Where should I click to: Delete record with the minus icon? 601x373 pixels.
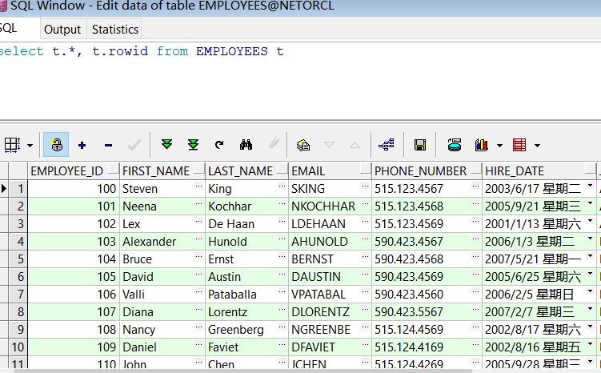pyautogui.click(x=108, y=146)
